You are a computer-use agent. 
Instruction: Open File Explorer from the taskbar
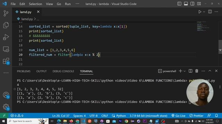[65, 121]
